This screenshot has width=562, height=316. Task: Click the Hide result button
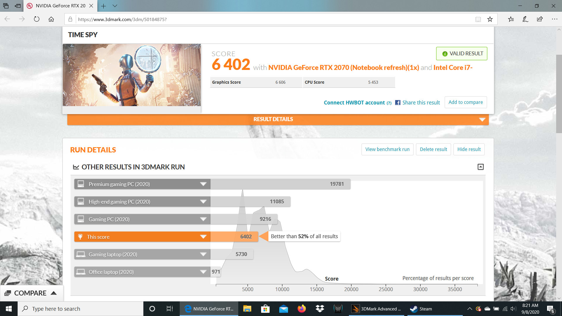(469, 149)
